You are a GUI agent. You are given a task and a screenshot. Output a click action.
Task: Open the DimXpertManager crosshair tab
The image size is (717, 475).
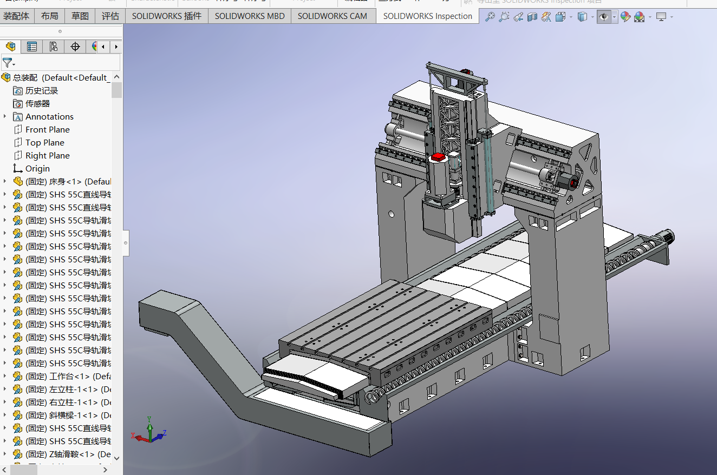click(75, 47)
